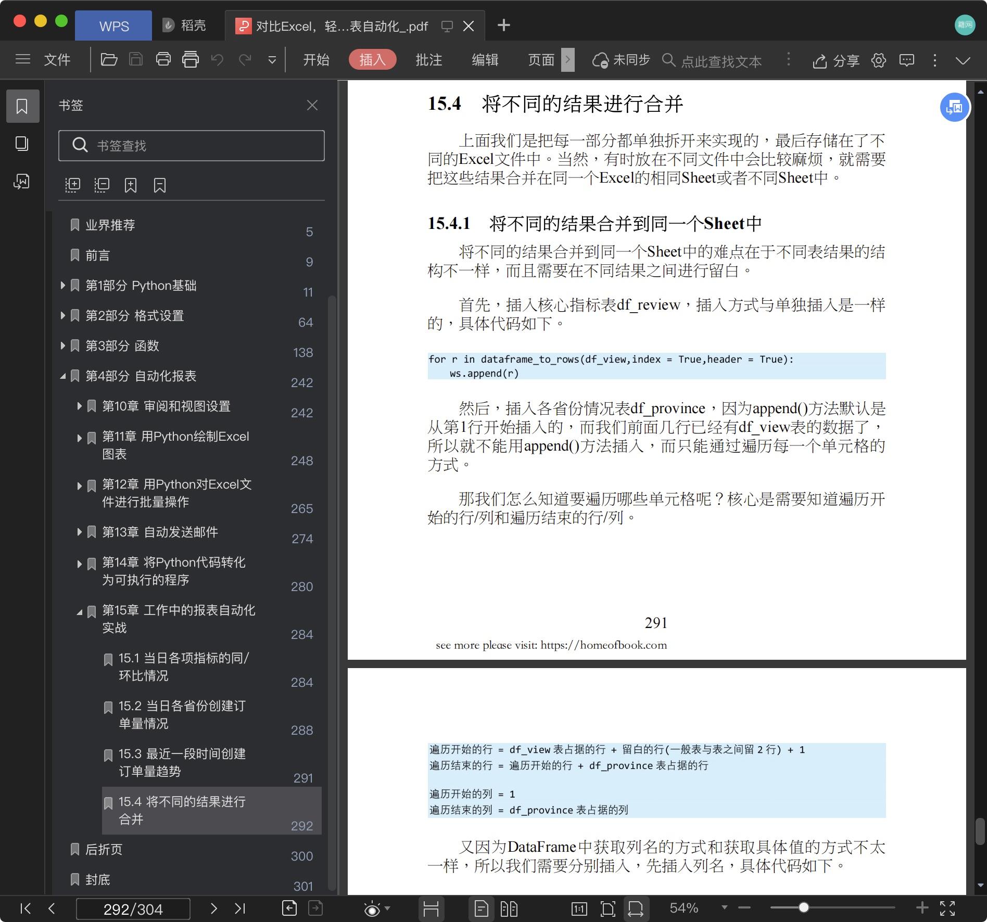Click the hamburger menu icon beside 文件

pyautogui.click(x=23, y=59)
